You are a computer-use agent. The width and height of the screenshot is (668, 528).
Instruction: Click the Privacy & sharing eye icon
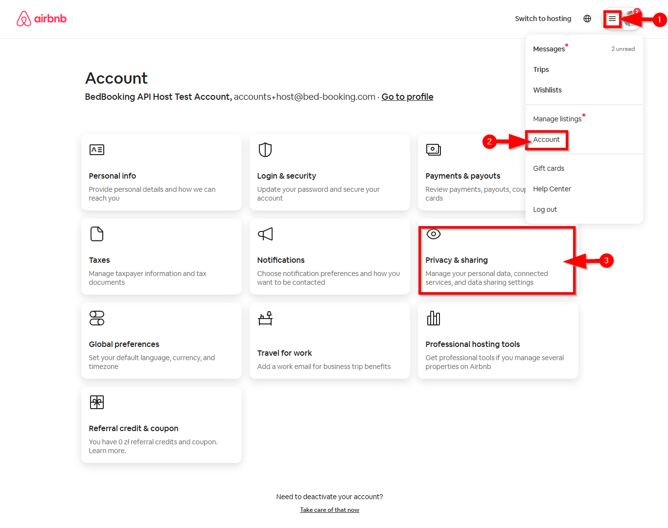tap(434, 234)
